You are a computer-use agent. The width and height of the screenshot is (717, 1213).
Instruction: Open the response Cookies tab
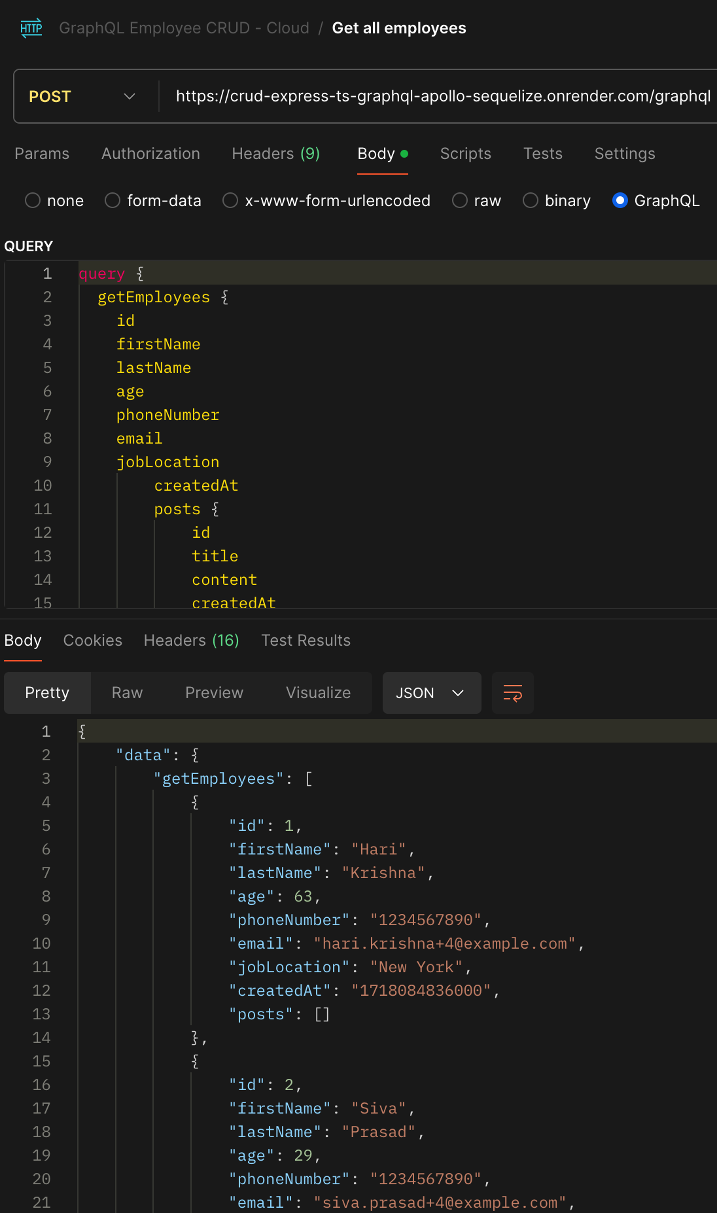click(93, 641)
